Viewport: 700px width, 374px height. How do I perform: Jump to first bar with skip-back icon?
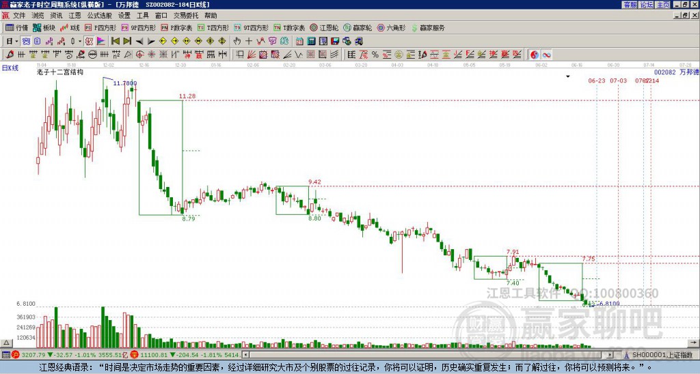click(x=115, y=42)
